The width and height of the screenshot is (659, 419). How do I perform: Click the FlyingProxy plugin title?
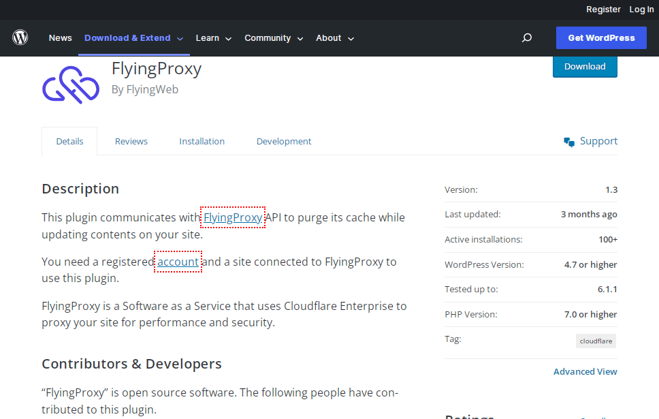pos(157,69)
